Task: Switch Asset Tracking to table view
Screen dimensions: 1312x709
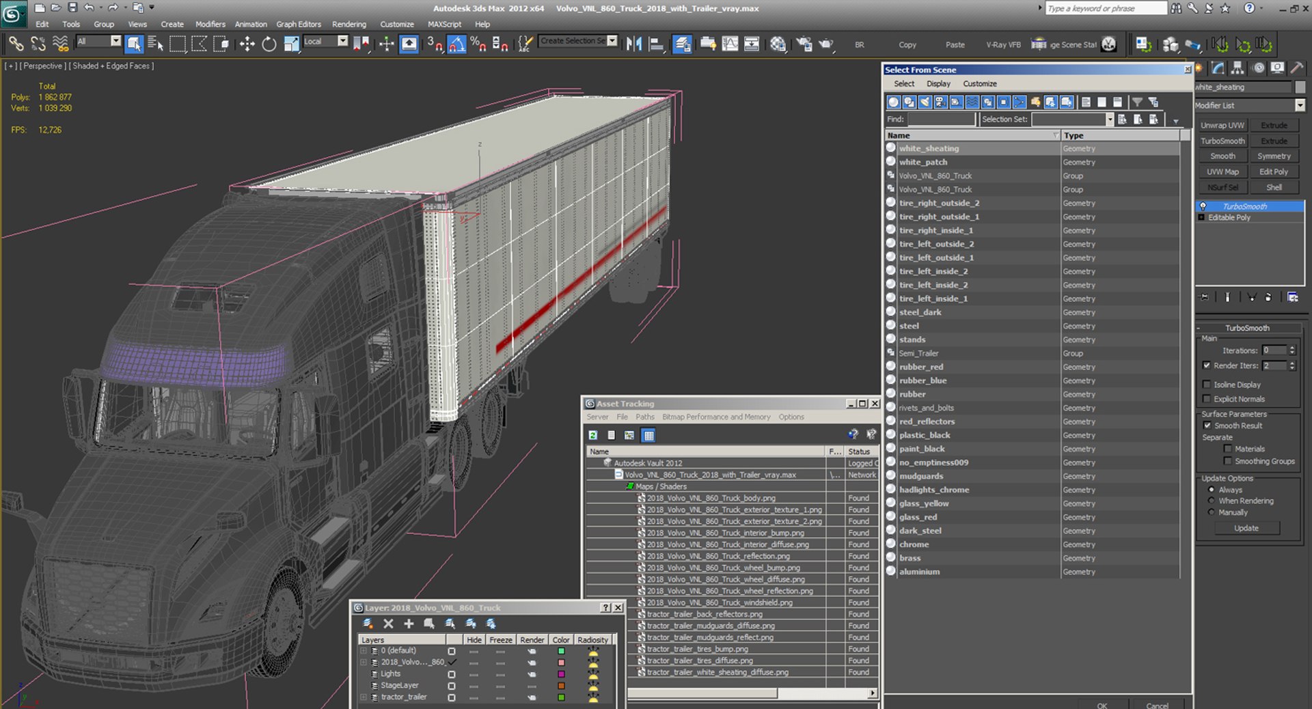Action: [x=648, y=435]
